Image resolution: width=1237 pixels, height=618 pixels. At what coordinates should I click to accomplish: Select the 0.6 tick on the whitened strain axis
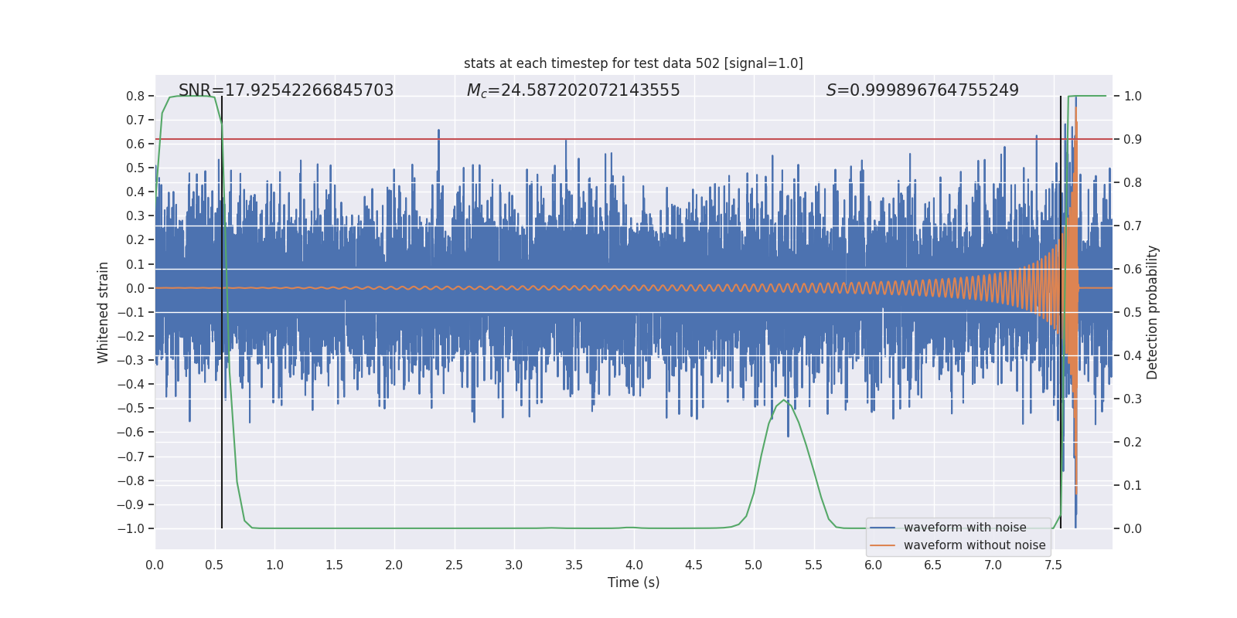click(x=135, y=144)
